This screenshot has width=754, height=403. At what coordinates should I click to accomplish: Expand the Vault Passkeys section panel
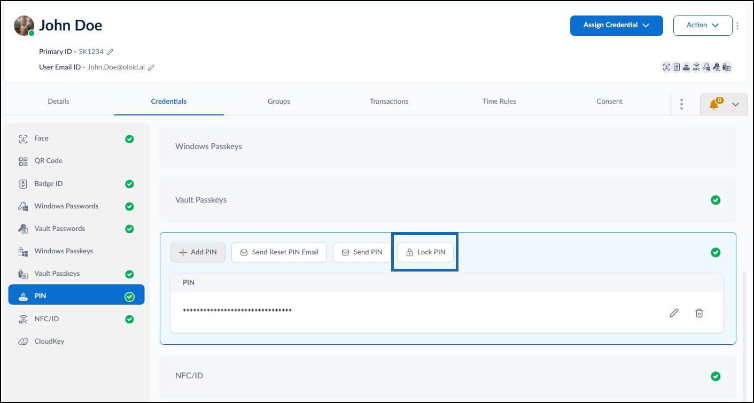(x=448, y=200)
